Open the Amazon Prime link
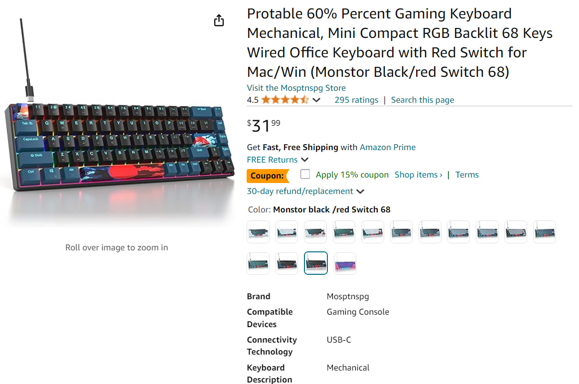This screenshot has height=384, width=579. pos(388,147)
